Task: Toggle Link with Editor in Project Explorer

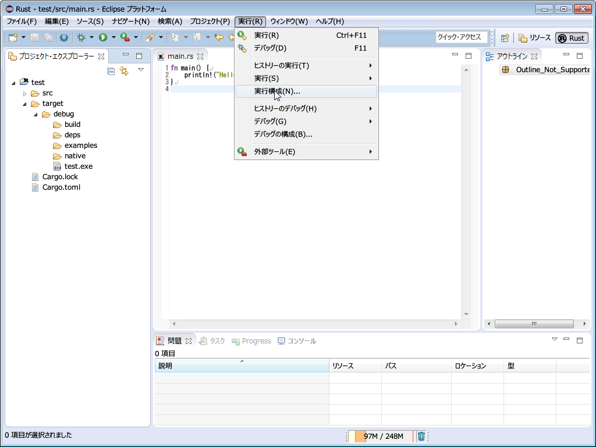Action: point(124,70)
